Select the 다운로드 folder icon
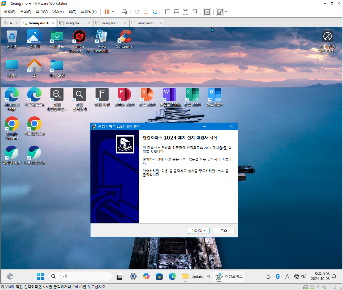Screen dimensions: 343x290 [57, 39]
